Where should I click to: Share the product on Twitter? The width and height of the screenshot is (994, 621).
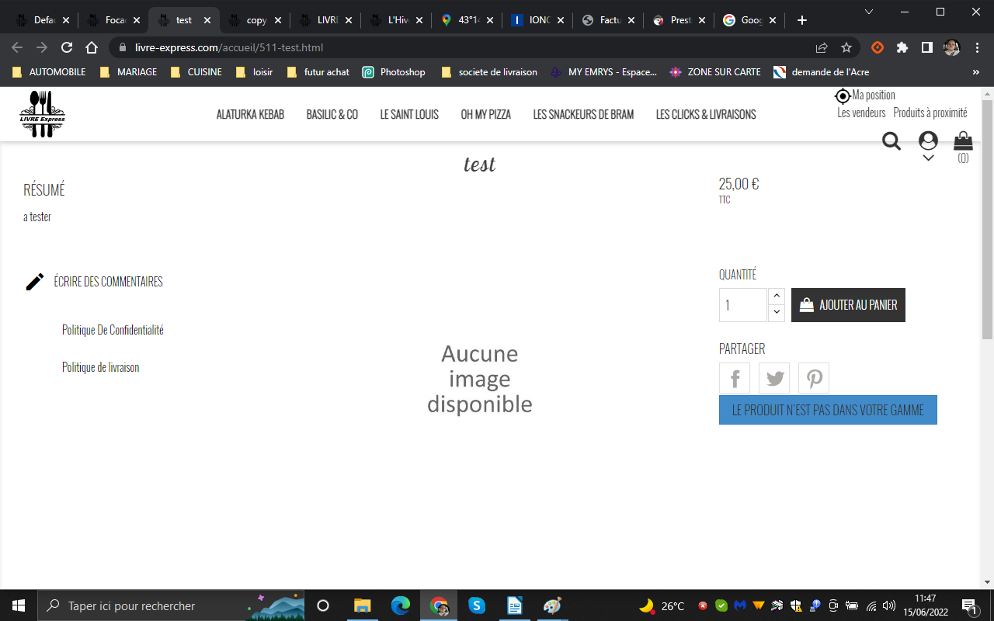[x=774, y=378]
